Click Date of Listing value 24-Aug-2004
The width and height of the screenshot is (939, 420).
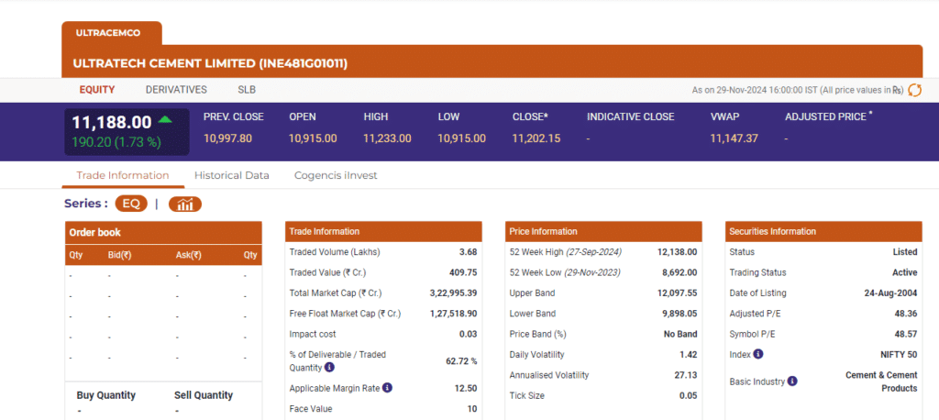(891, 293)
